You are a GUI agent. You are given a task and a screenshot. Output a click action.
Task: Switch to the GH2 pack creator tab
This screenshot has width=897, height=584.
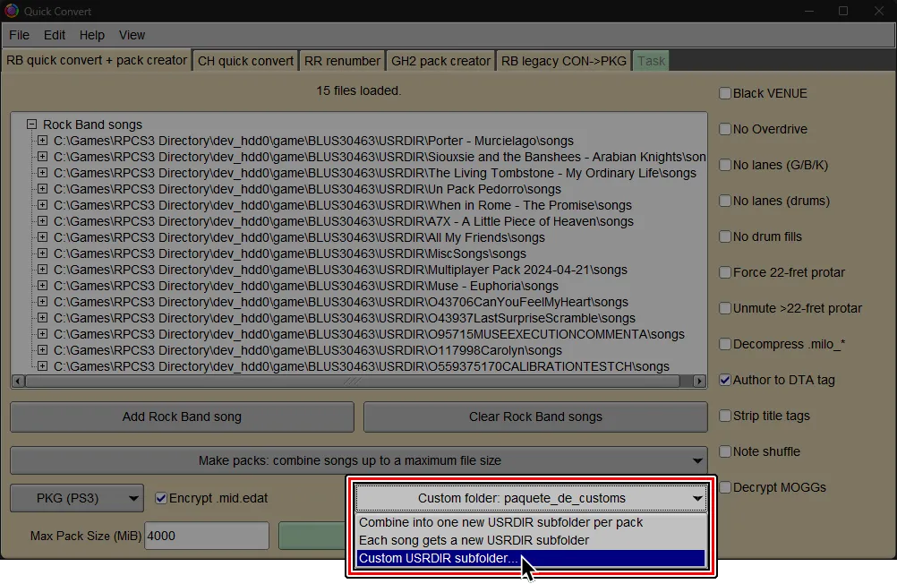[x=440, y=60]
